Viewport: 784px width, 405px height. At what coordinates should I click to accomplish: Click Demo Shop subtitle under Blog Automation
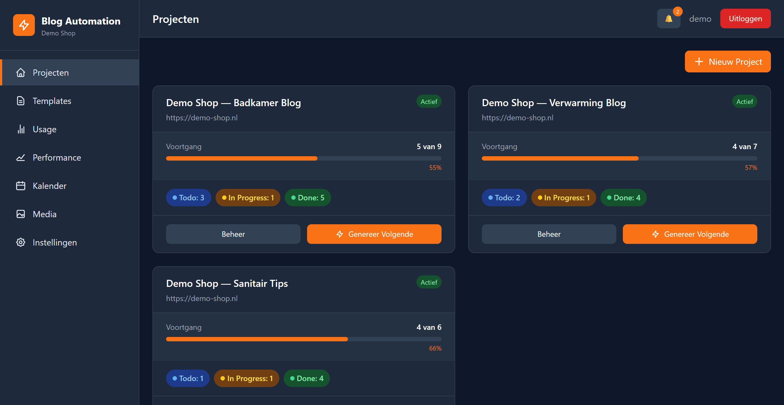pyautogui.click(x=58, y=33)
